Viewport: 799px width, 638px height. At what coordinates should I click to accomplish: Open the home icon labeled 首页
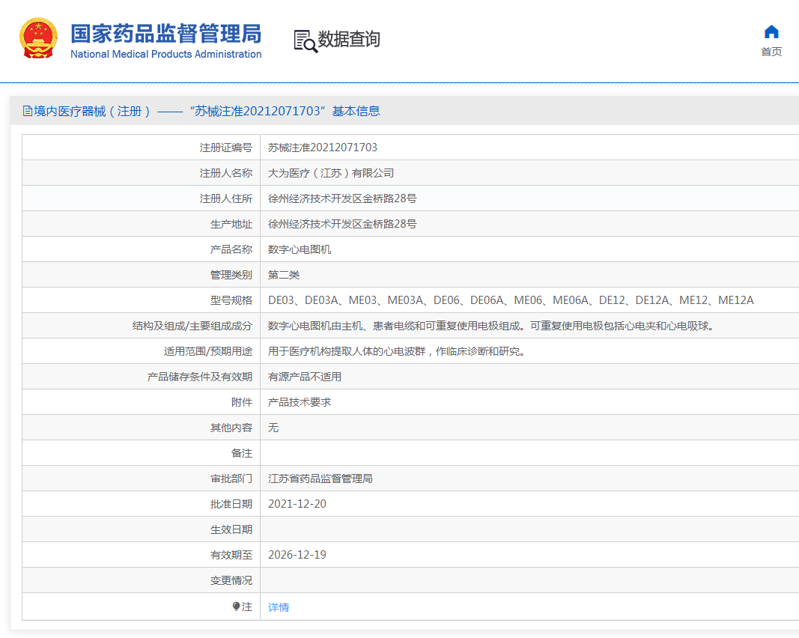coord(771,32)
